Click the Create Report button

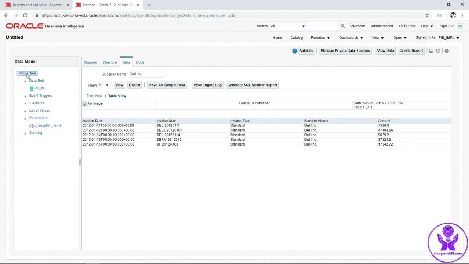411,51
